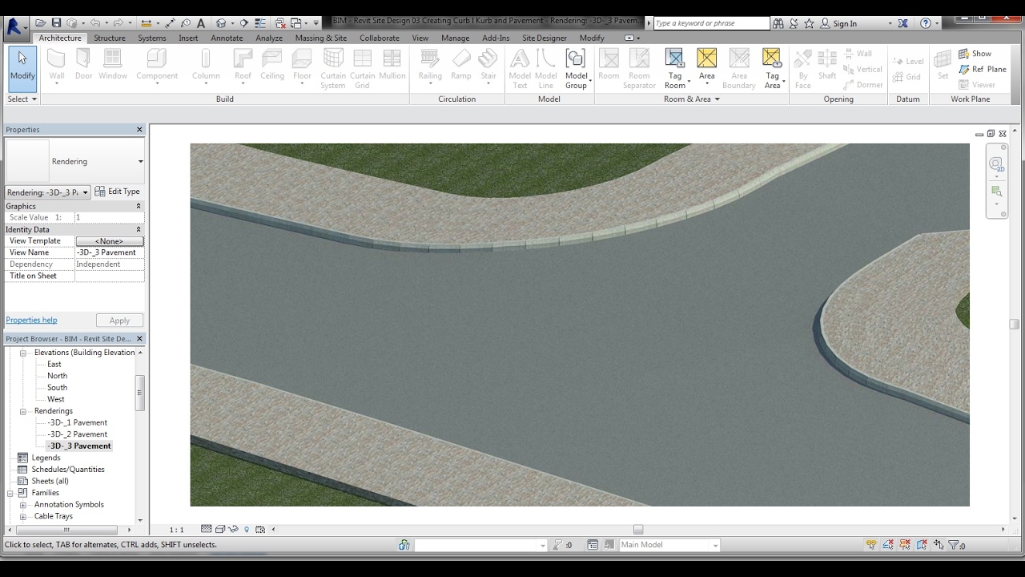
Task: Click the Ref Plane tool
Action: 982,69
